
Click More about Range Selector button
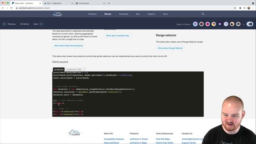(x=170, y=48)
